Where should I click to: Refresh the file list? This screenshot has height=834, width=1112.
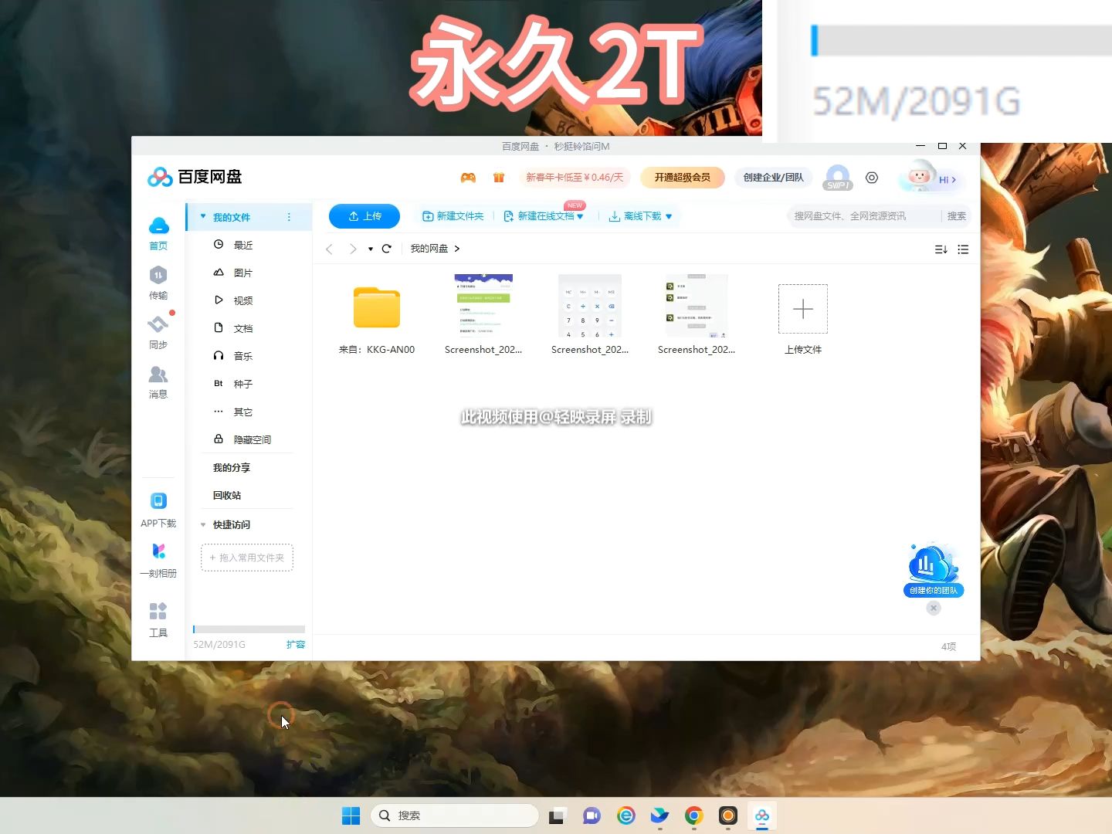coord(387,249)
